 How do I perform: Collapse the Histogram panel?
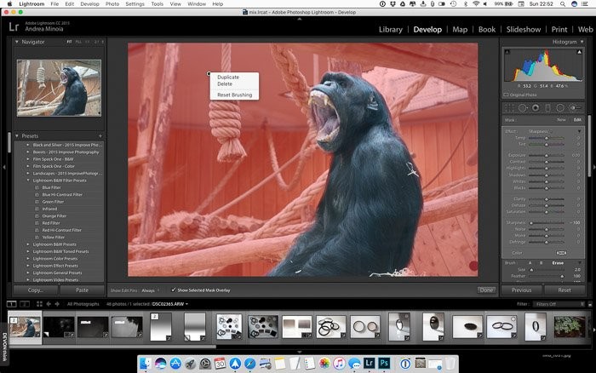coord(582,42)
